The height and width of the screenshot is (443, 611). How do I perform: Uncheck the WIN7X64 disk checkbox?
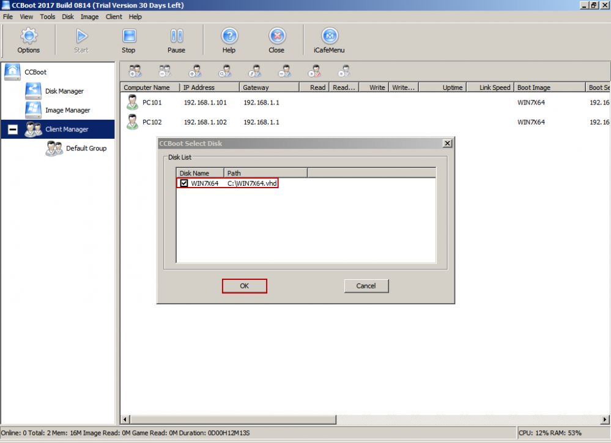(x=184, y=183)
